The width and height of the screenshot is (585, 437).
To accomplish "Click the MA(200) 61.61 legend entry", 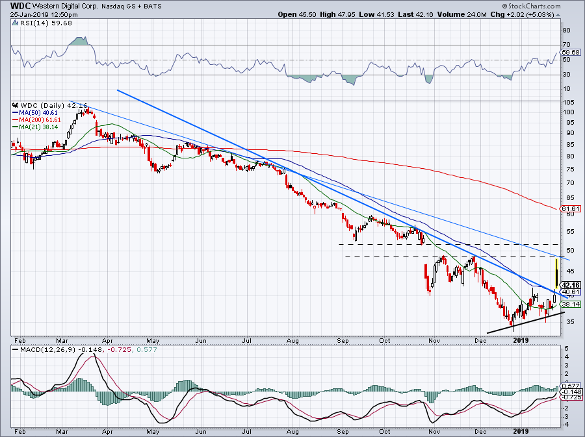I will click(x=37, y=120).
